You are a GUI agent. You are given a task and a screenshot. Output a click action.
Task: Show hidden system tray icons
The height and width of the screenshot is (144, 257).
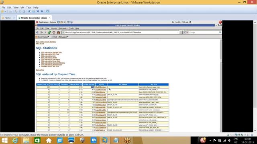pyautogui.click(x=210, y=140)
